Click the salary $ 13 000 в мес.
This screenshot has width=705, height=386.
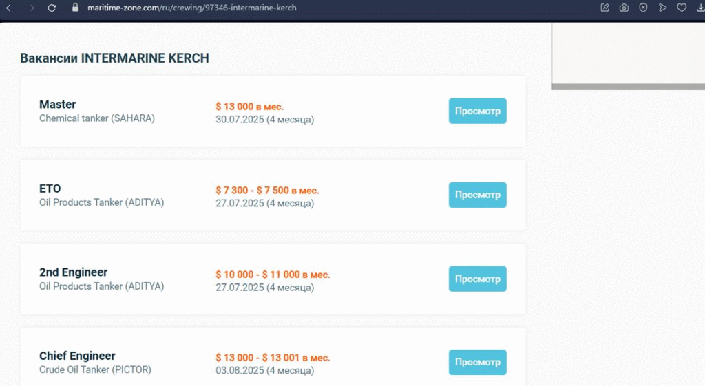pos(249,107)
